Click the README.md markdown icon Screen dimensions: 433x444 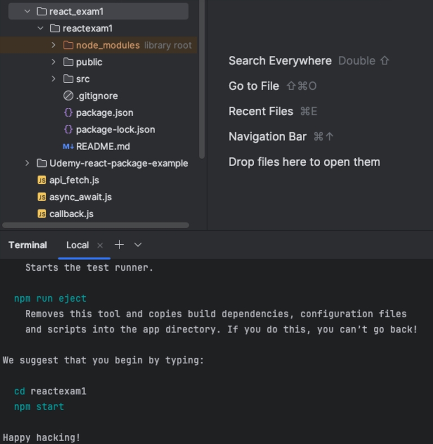68,146
